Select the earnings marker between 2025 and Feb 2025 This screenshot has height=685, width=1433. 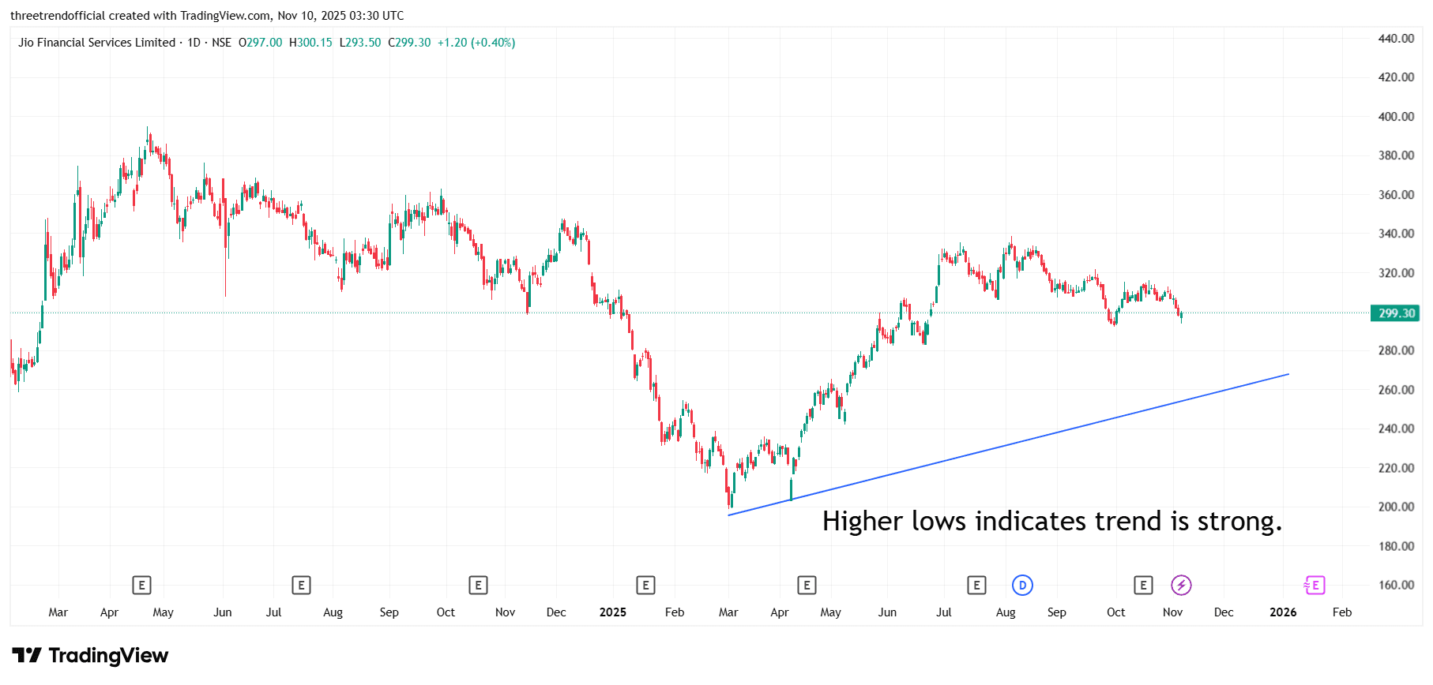click(645, 586)
